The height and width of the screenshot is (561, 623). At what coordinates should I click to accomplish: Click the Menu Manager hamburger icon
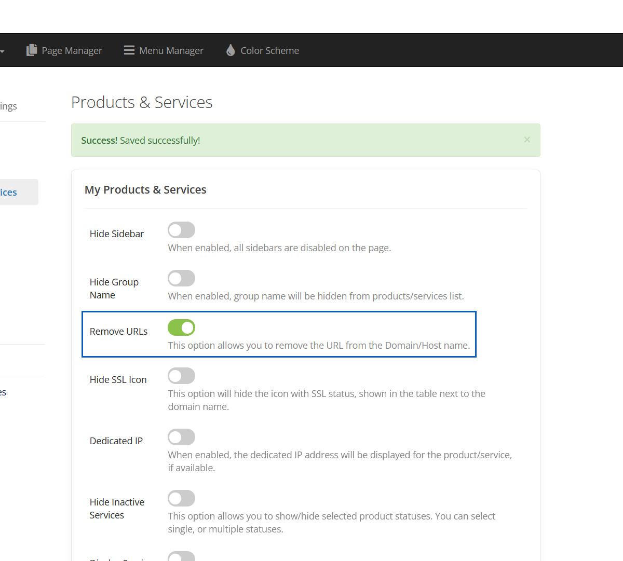[129, 50]
